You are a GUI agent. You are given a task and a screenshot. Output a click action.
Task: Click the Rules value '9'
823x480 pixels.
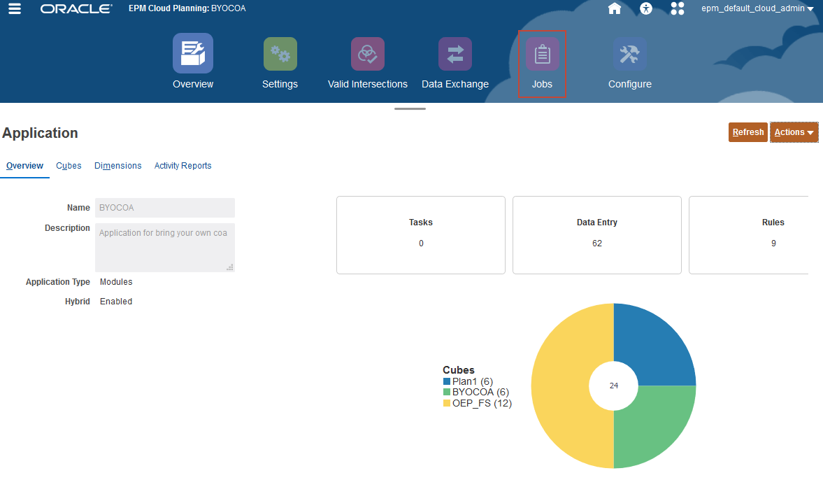[773, 243]
